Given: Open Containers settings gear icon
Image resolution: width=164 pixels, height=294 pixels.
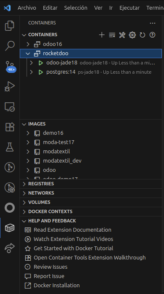Looking at the screenshot, I should pos(132,35).
